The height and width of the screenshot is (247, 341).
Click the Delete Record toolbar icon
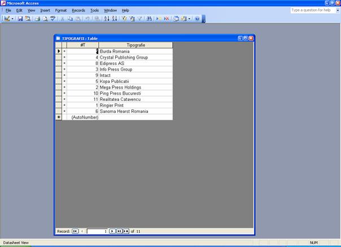click(167, 19)
